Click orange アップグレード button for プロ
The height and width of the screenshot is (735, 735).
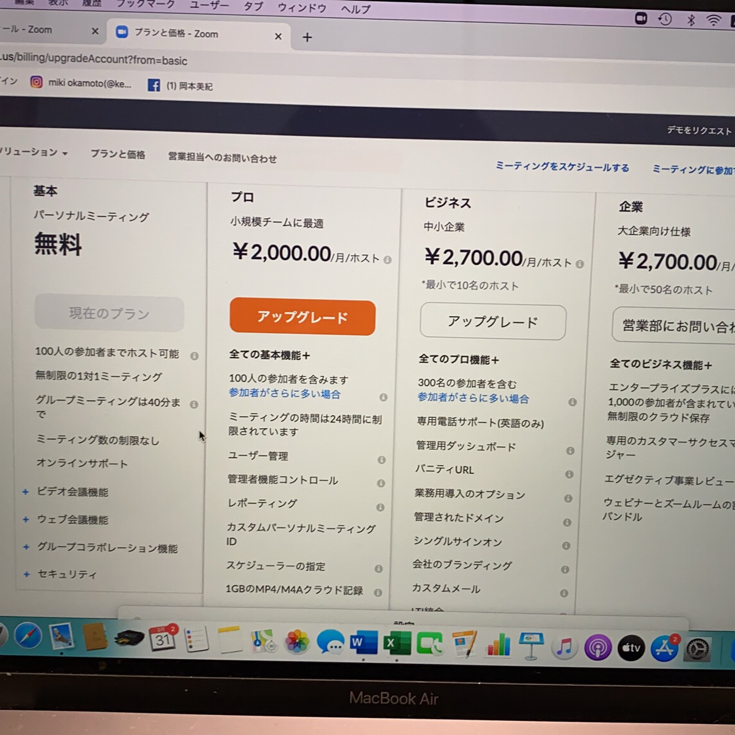[x=303, y=317]
